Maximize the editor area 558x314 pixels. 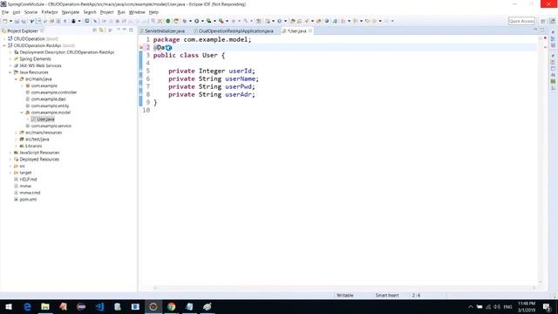[x=542, y=31]
